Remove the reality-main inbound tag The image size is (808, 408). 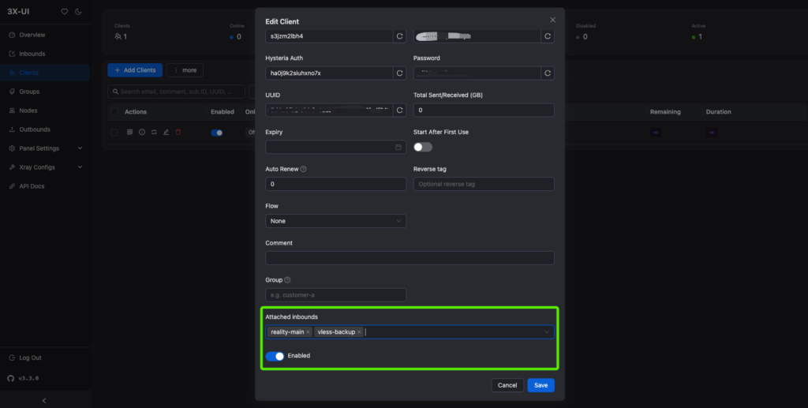308,332
